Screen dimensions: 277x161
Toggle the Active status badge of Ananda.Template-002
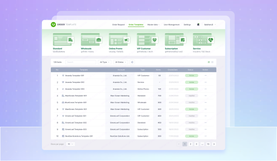[x=191, y=82]
